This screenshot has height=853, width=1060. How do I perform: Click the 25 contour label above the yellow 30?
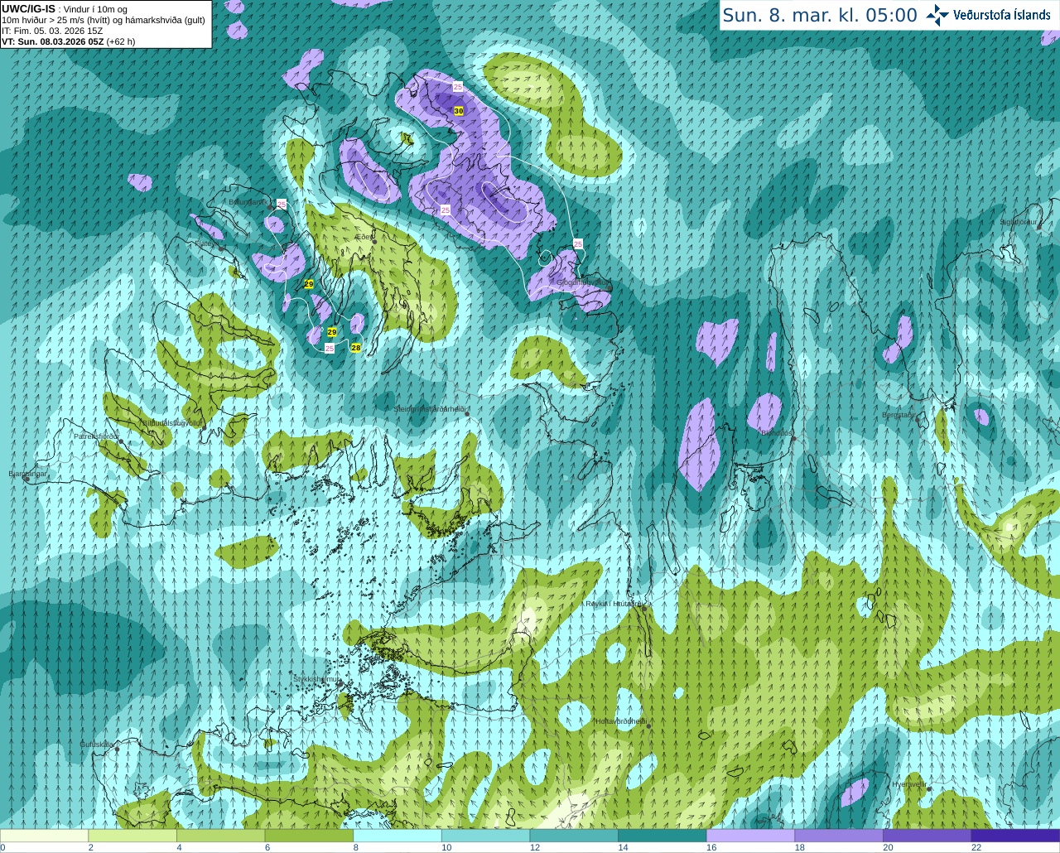[458, 87]
